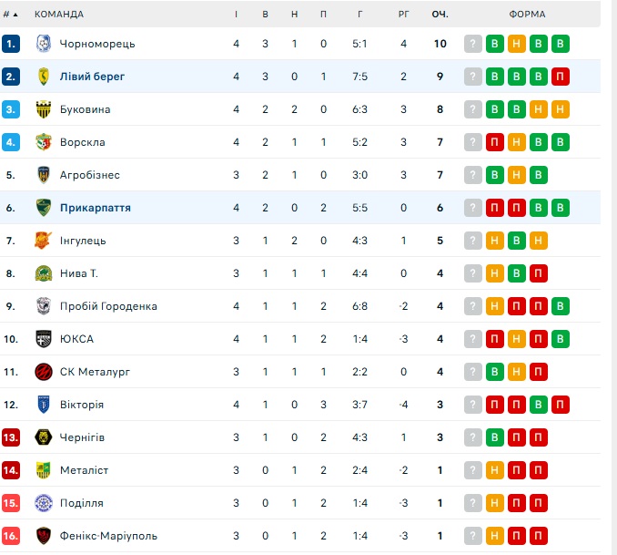
Task: Click the Лівий берег club logo
Action: click(44, 77)
